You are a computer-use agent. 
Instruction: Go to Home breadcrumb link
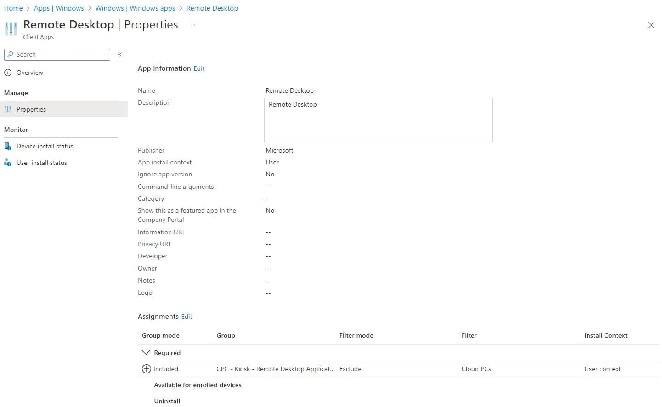tap(13, 8)
